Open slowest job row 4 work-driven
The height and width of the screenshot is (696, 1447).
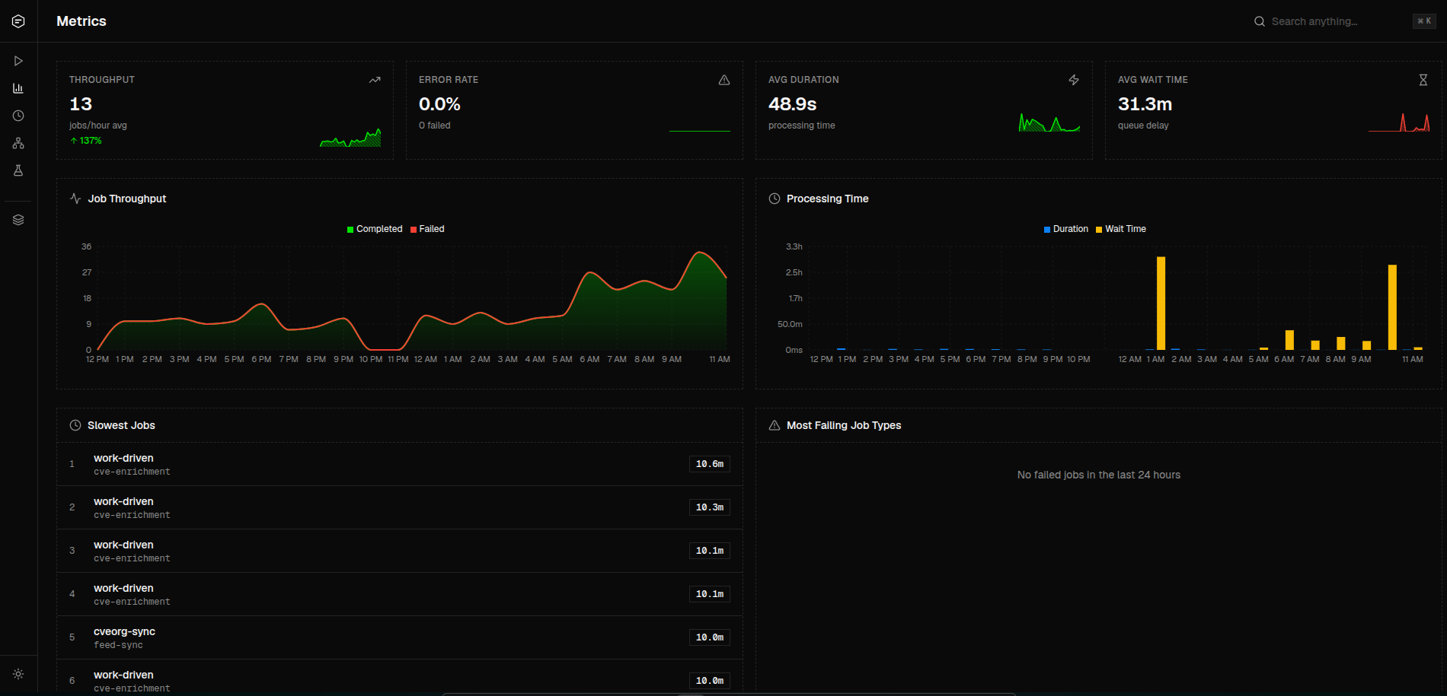(400, 594)
